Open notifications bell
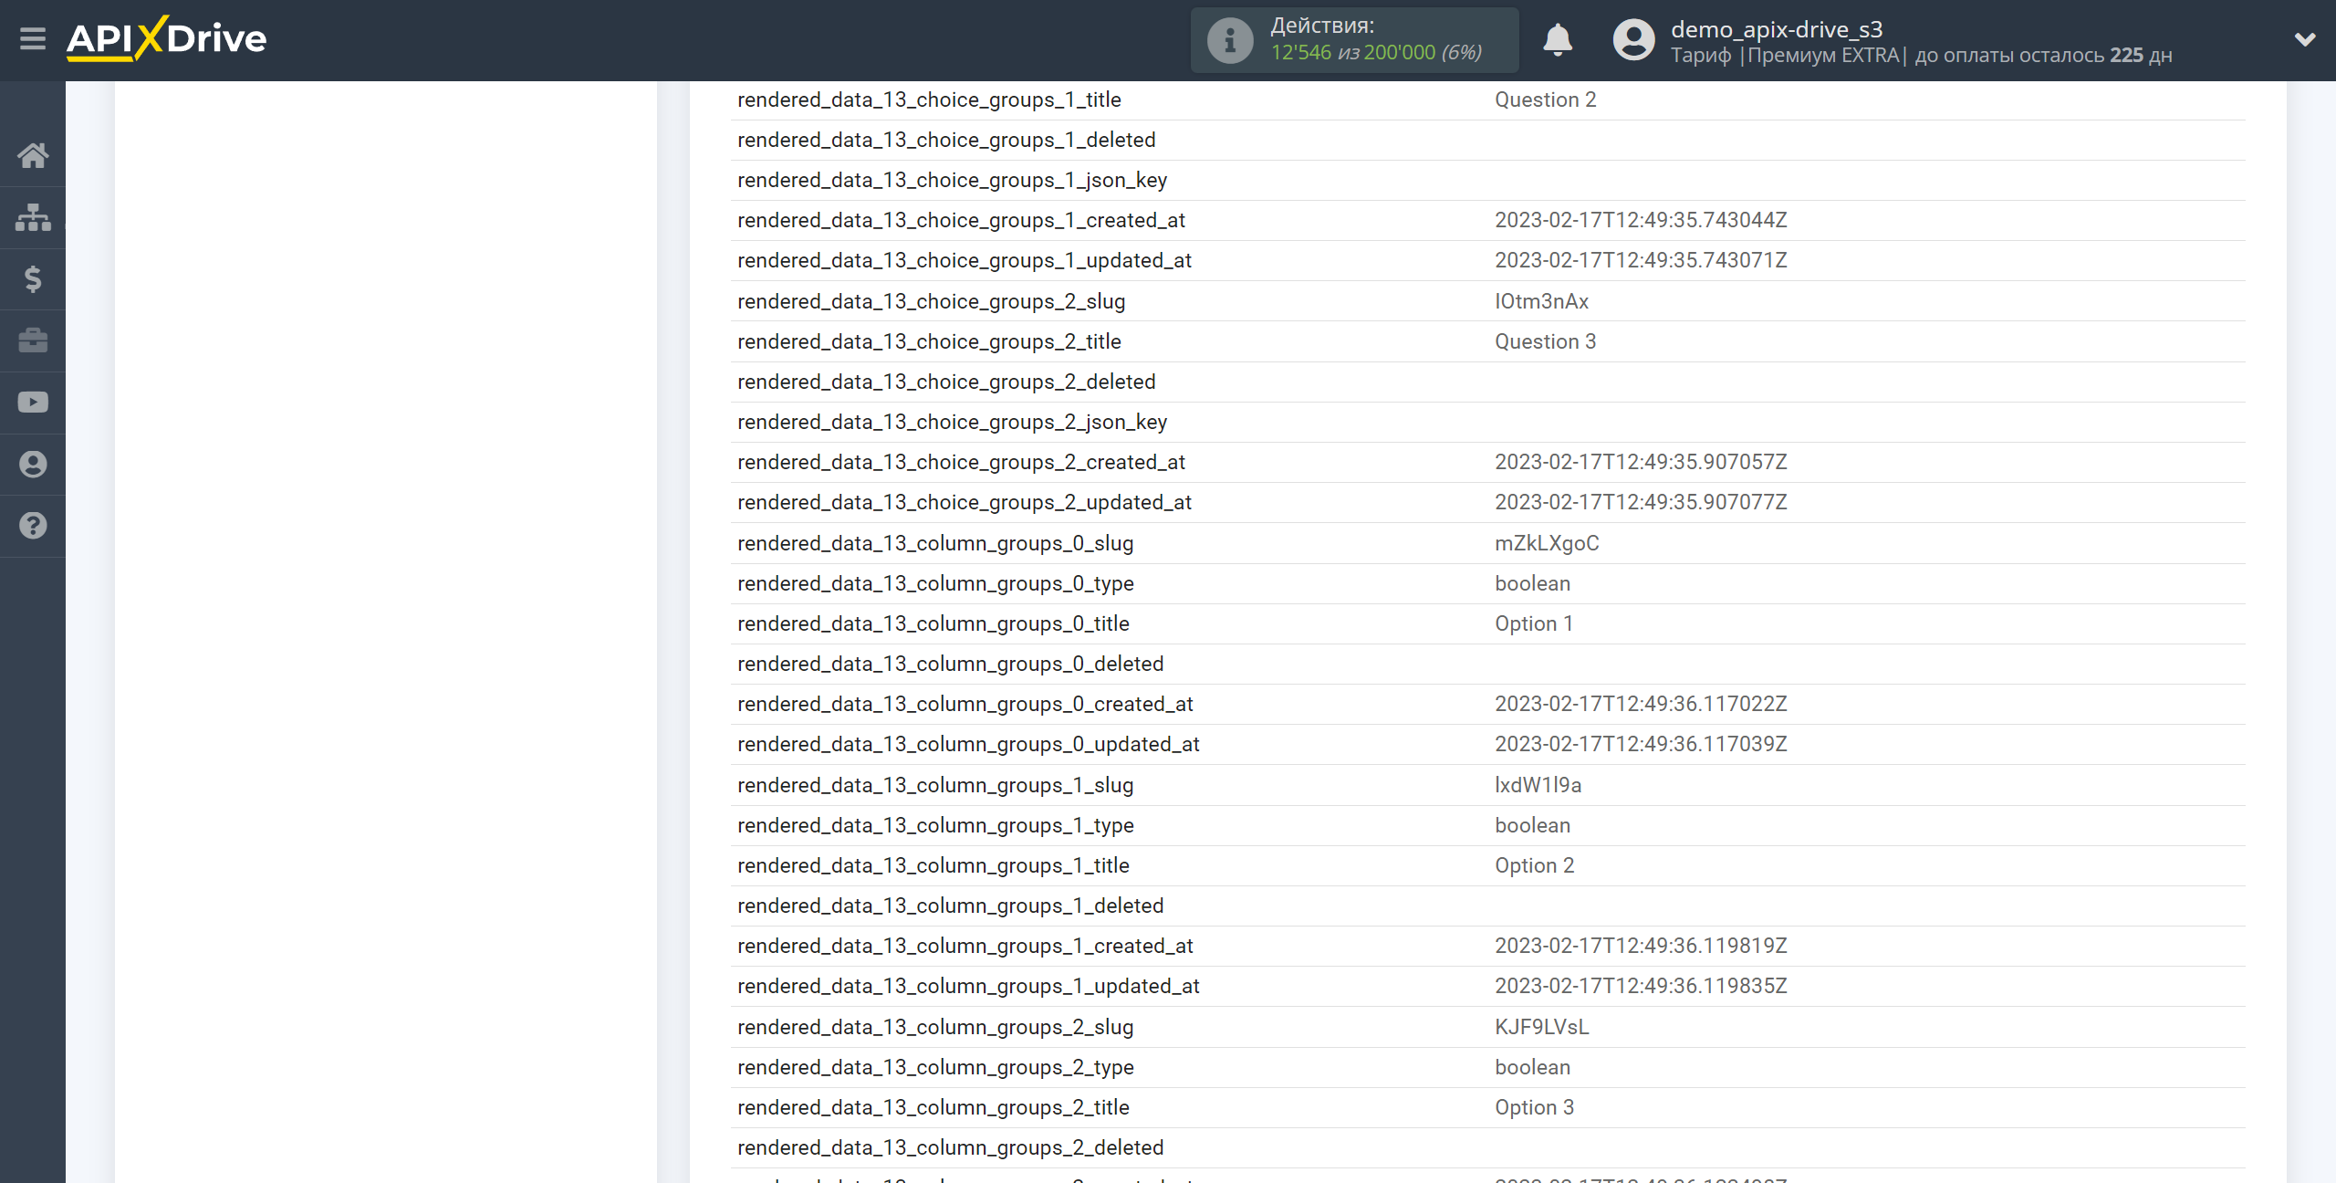This screenshot has height=1183, width=2336. click(x=1558, y=40)
